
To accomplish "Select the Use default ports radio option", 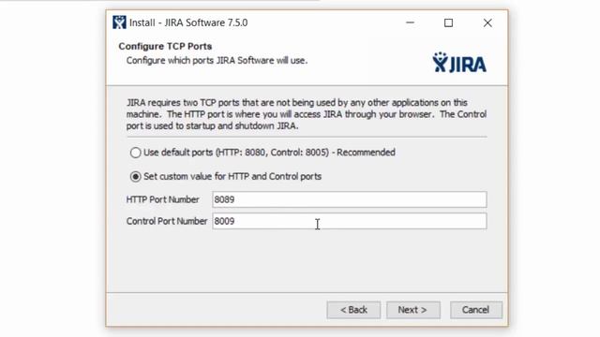I will (135, 153).
